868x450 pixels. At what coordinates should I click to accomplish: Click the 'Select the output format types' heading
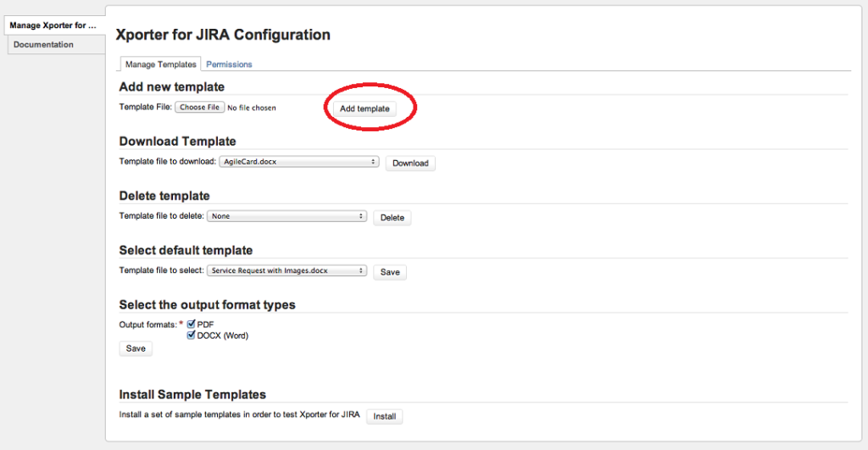click(x=207, y=305)
